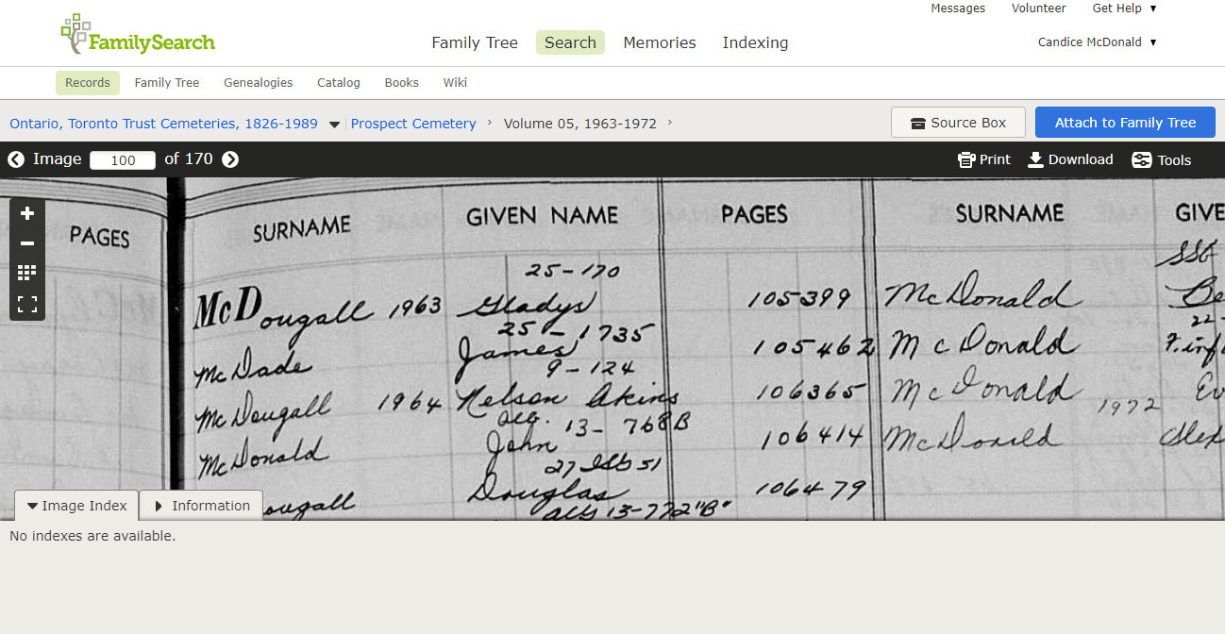This screenshot has height=634, width=1225.
Task: Expand the collection title dropdown arrow
Action: click(x=334, y=125)
